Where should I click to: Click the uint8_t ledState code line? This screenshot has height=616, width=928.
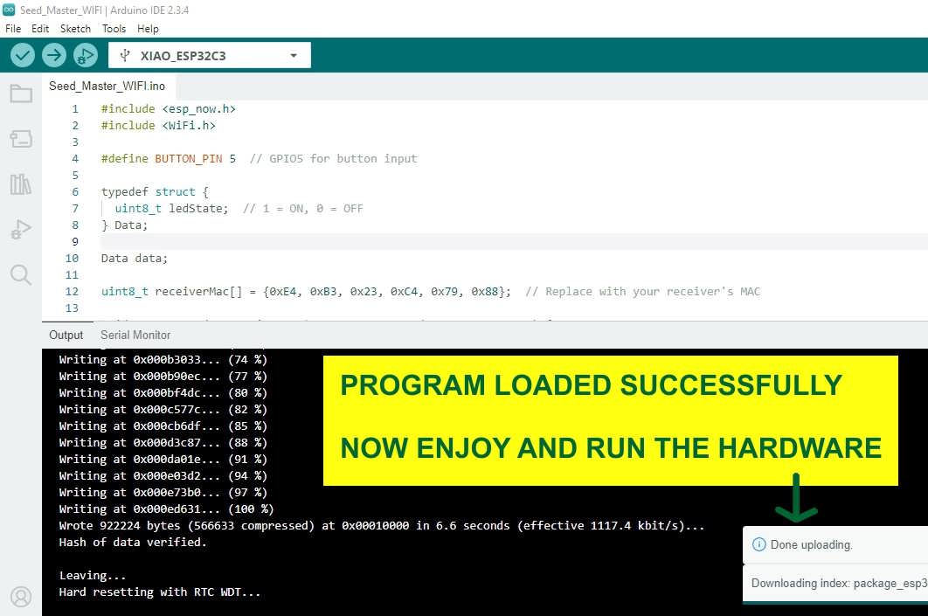click(171, 208)
